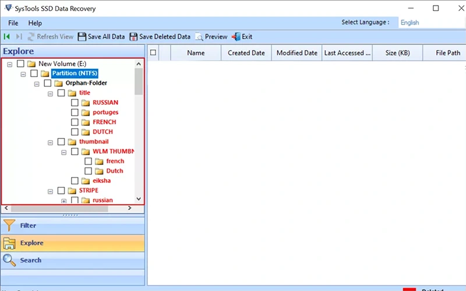Click the Orphan-Folder folder icon
The height and width of the screenshot is (291, 466).
click(x=59, y=83)
